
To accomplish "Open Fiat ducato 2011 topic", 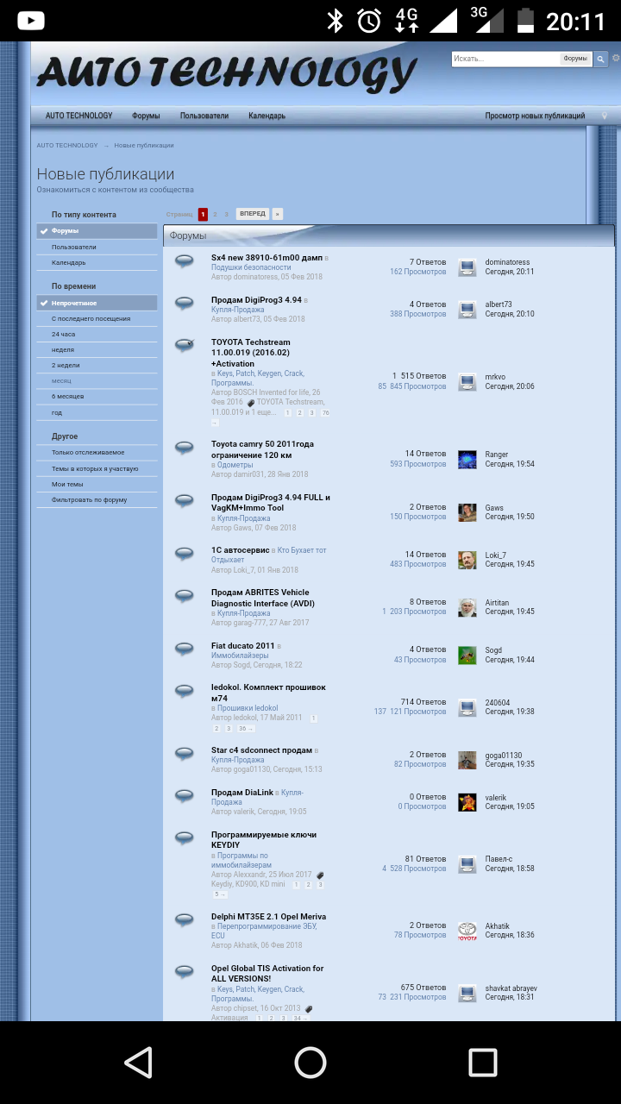I will point(243,646).
